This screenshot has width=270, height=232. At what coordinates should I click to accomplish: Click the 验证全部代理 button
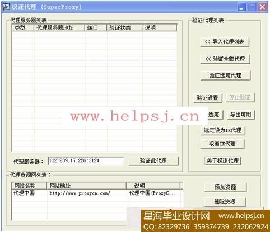[225, 59]
